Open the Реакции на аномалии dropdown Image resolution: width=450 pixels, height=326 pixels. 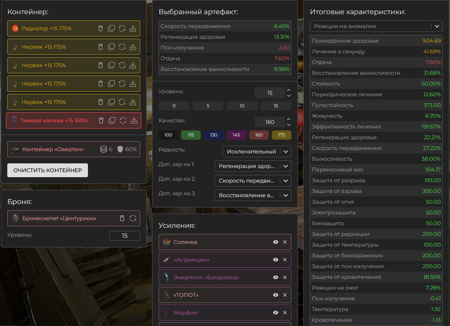[x=376, y=26]
